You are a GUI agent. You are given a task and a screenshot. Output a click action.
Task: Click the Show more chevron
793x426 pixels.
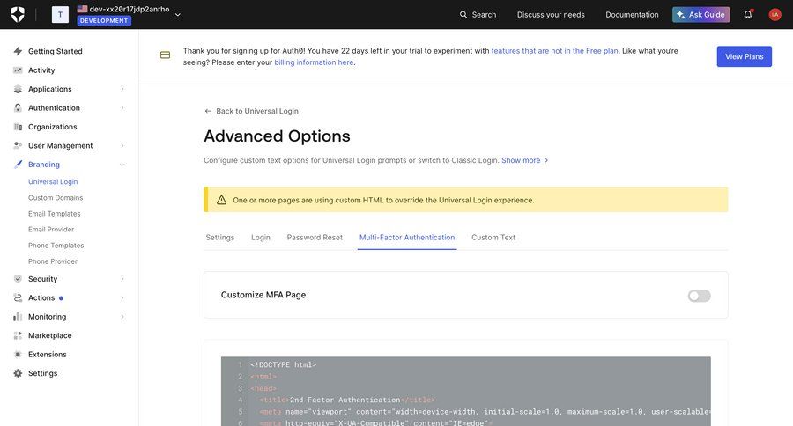[546, 160]
